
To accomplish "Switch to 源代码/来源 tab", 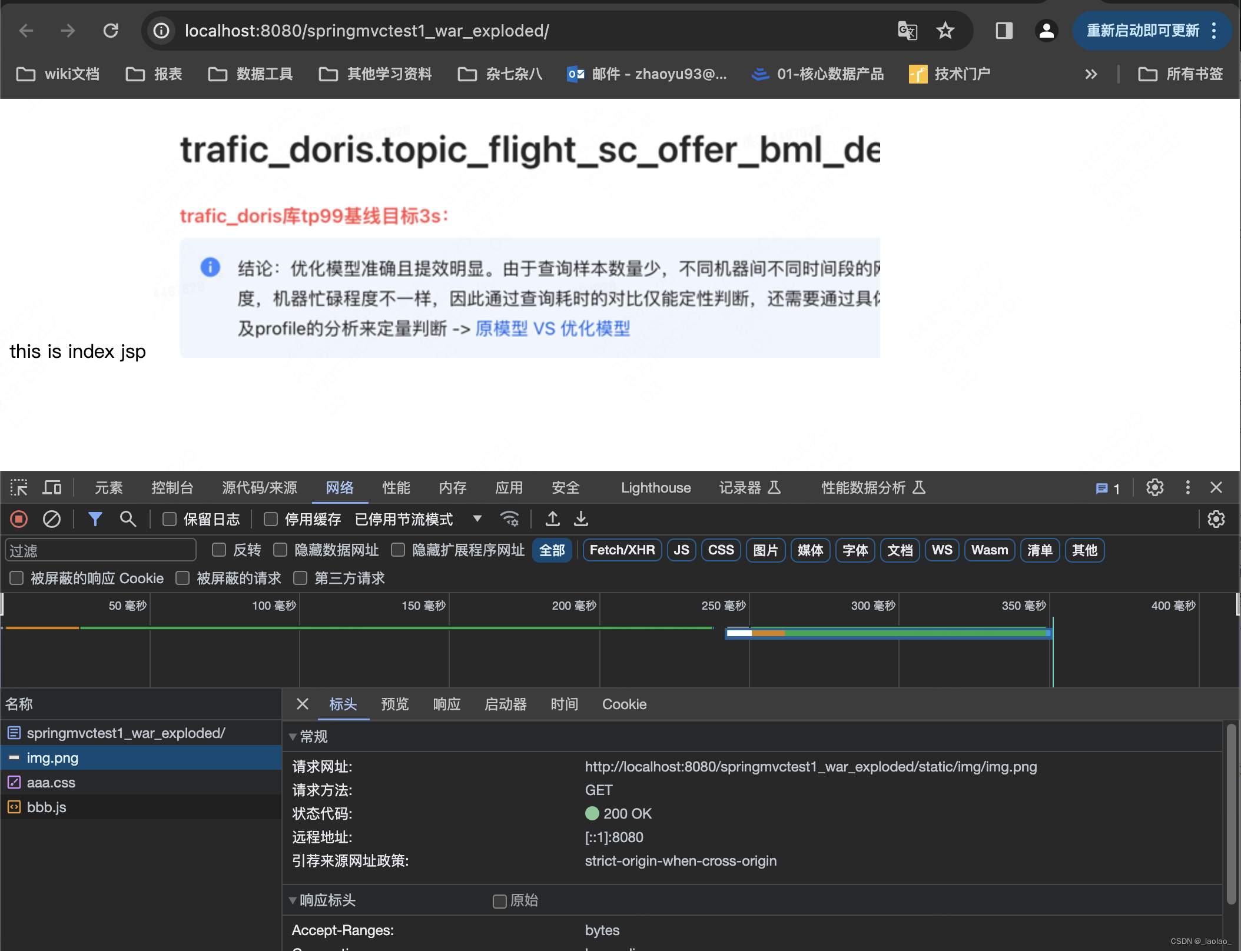I will click(260, 487).
